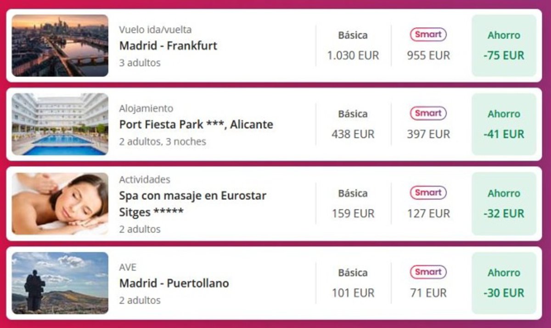Image resolution: width=551 pixels, height=328 pixels.
Task: Open the Frankfurt skyline thumbnail
Action: pyautogui.click(x=60, y=45)
